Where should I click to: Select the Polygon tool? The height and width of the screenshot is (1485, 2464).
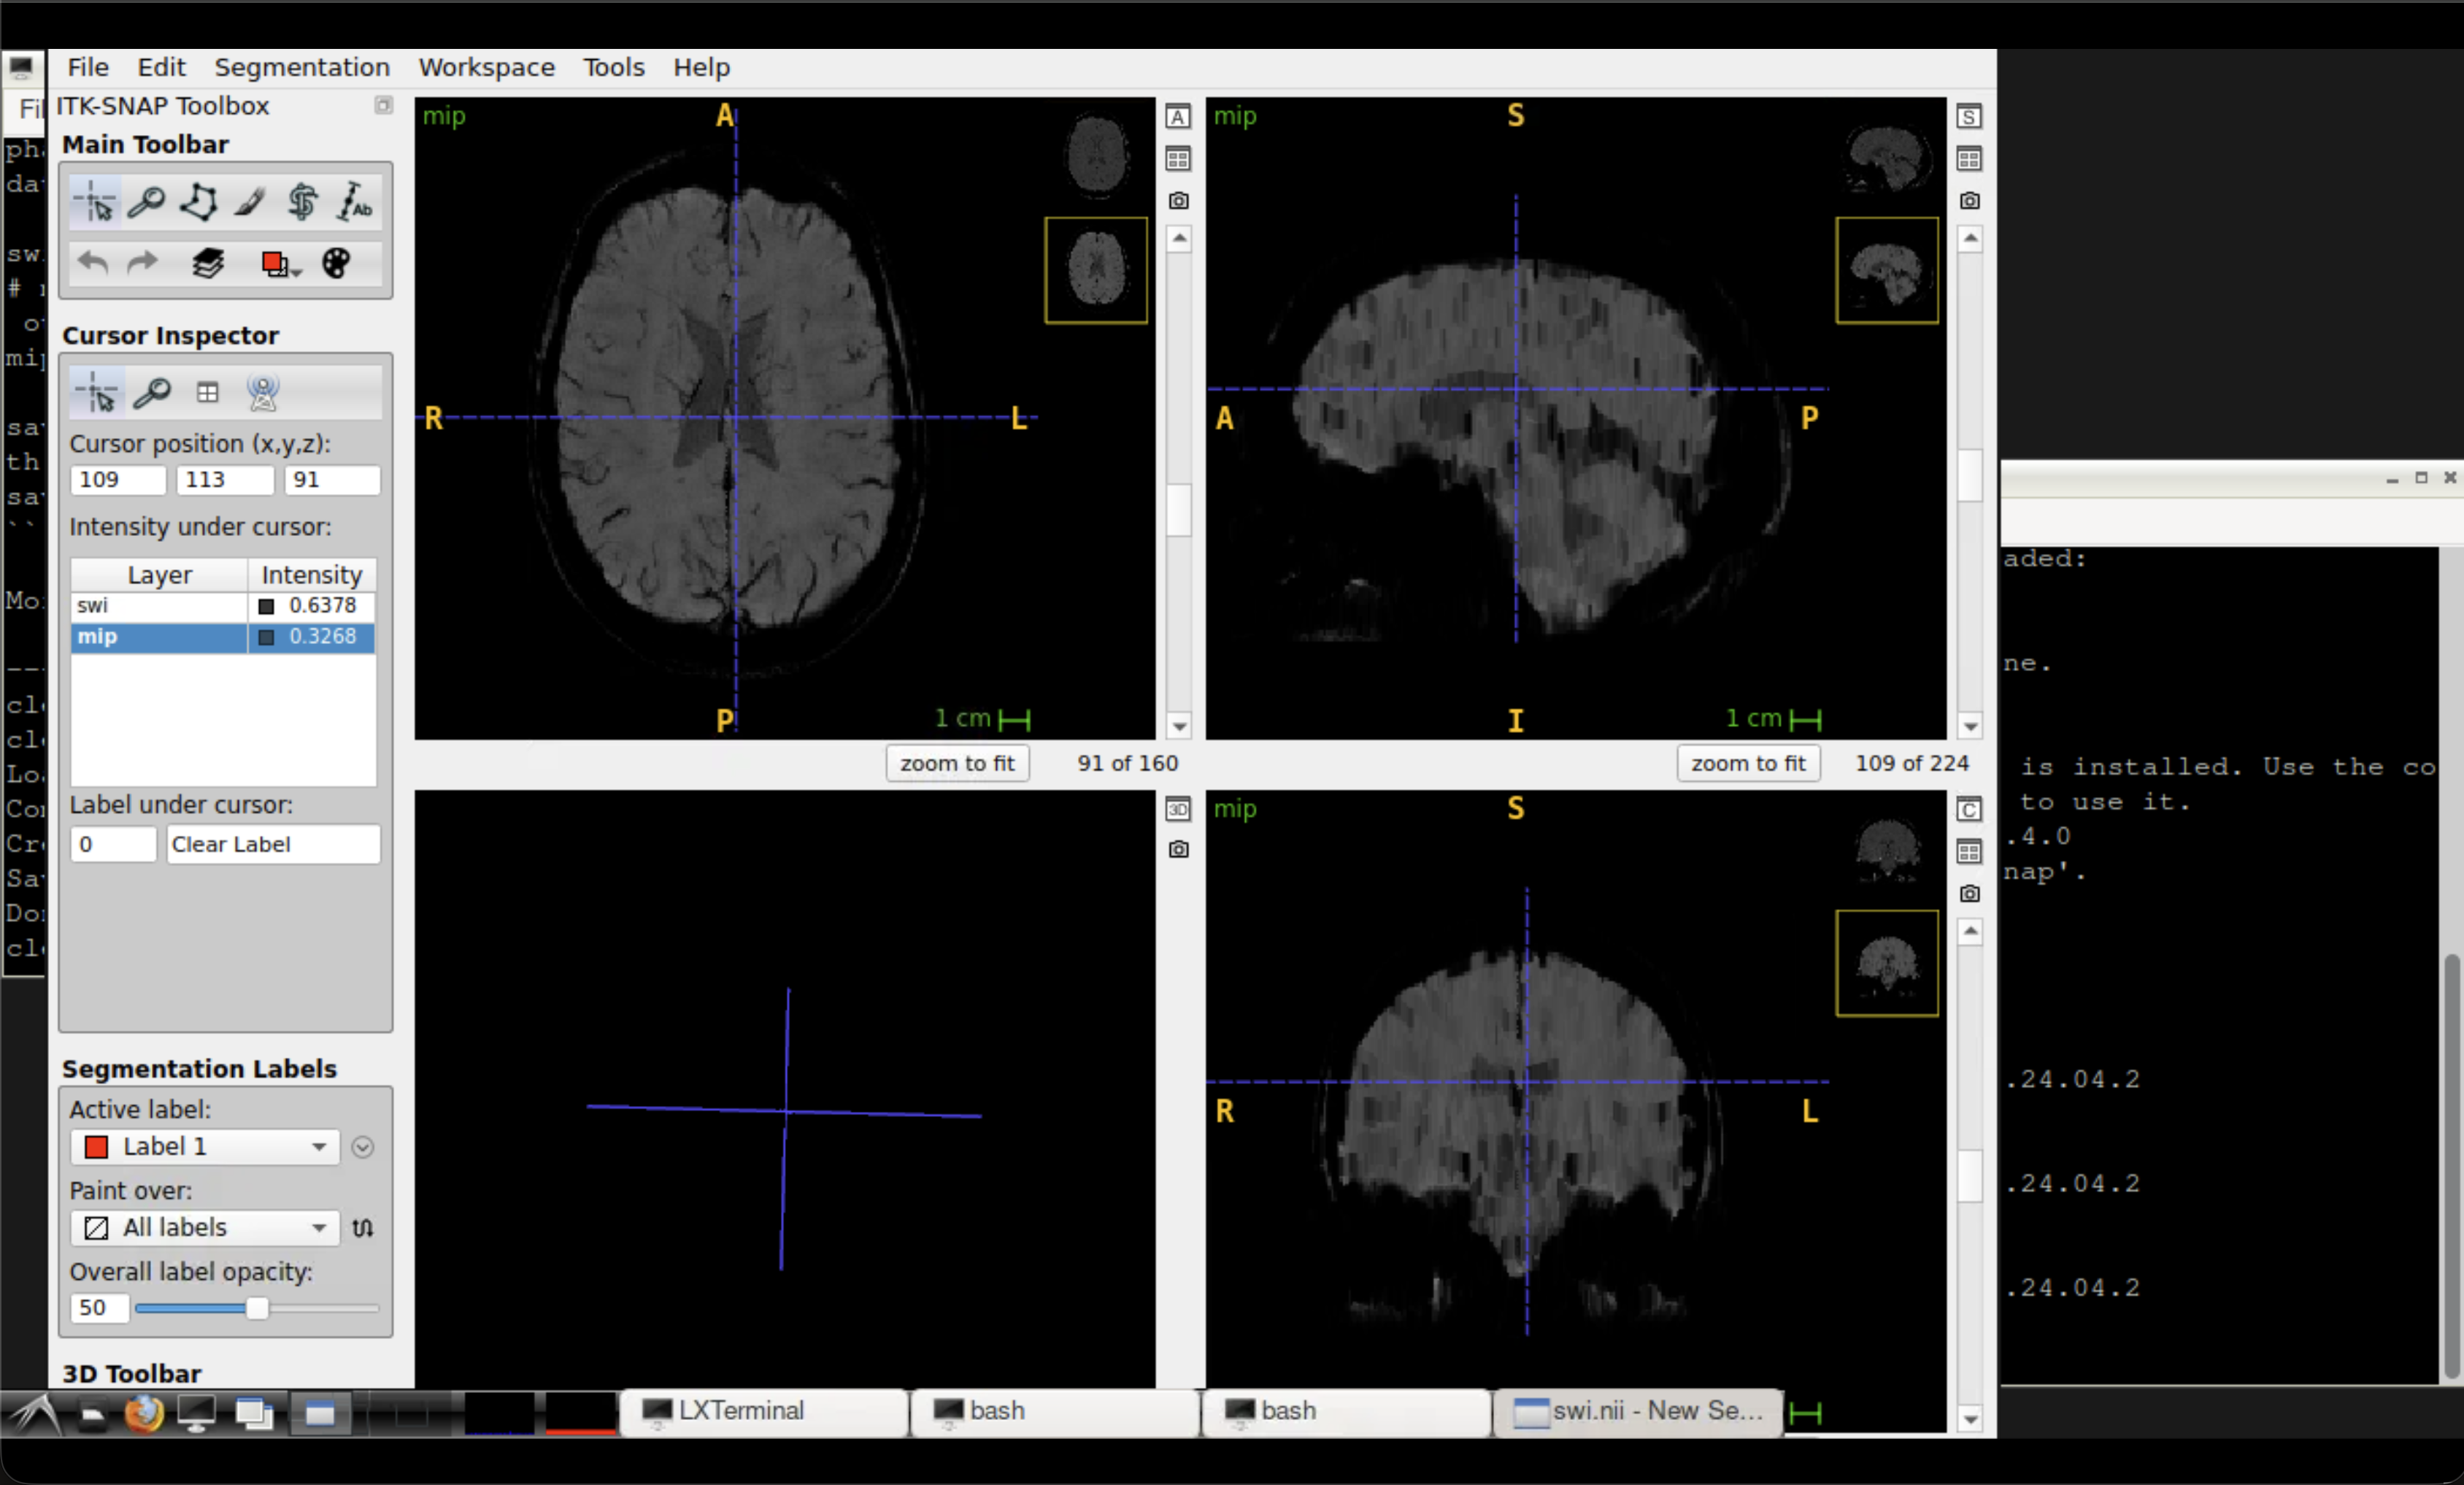coord(199,202)
